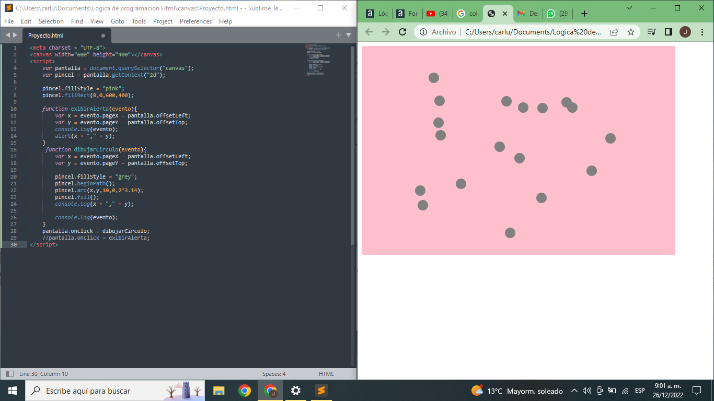Switch to the 'For' Alura forum tab
Screen dimensions: 714x401
407,14
